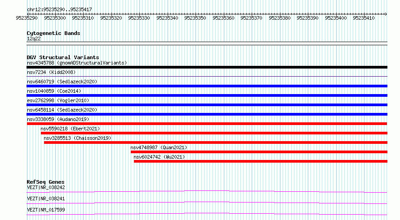Click the red bar under nsv5590218
The image size is (400, 220).
214,133
